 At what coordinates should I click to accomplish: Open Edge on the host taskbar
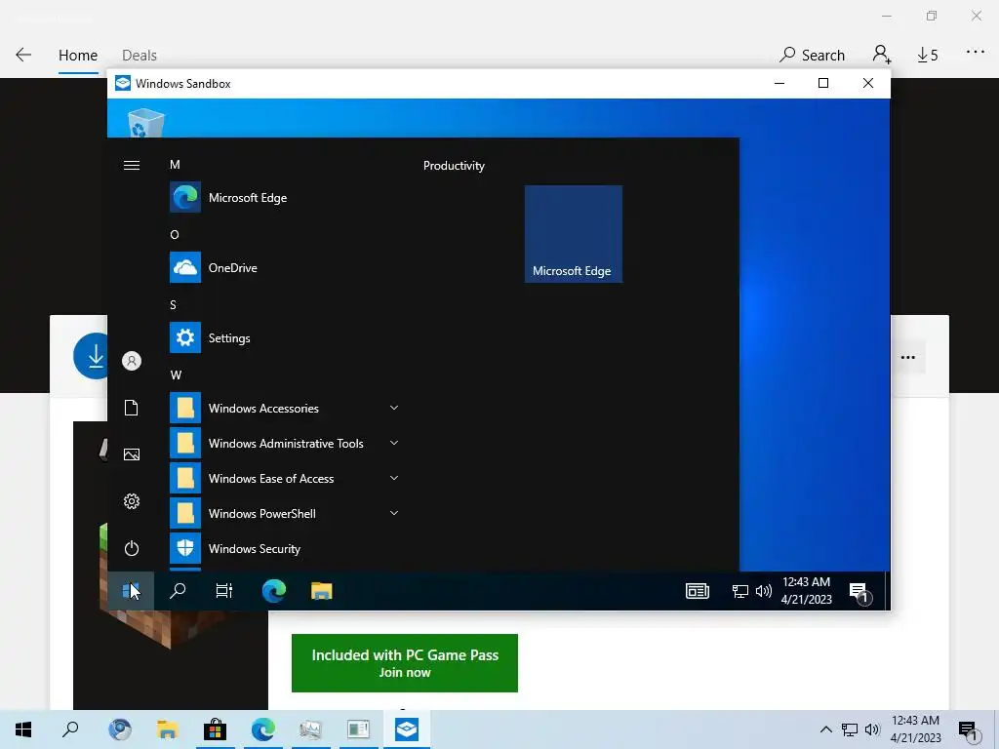pyautogui.click(x=263, y=729)
